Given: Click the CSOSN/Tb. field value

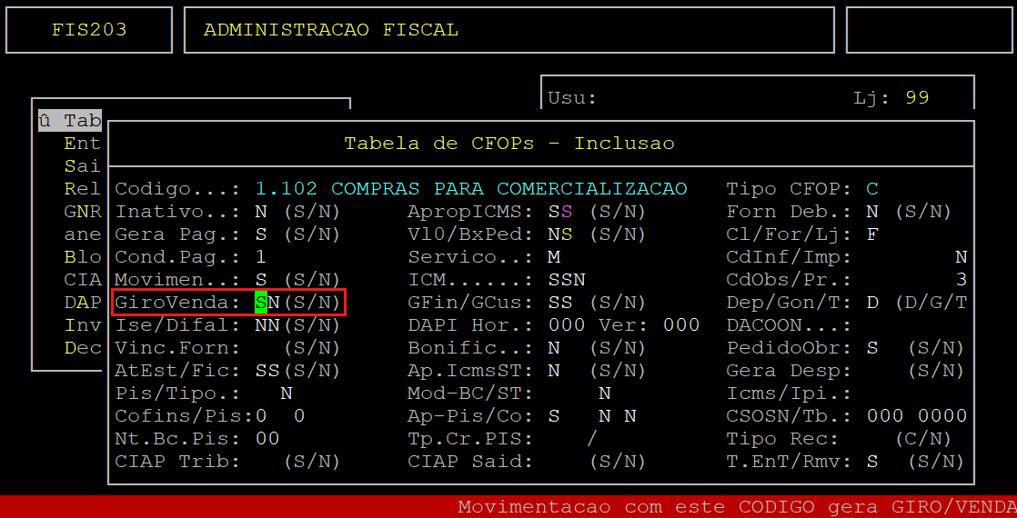Looking at the screenshot, I should (x=916, y=416).
